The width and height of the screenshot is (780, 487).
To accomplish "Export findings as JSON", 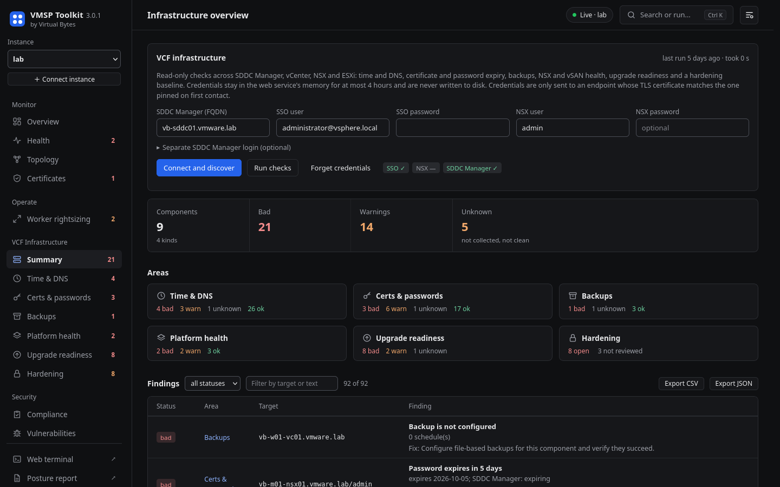I will (733, 384).
